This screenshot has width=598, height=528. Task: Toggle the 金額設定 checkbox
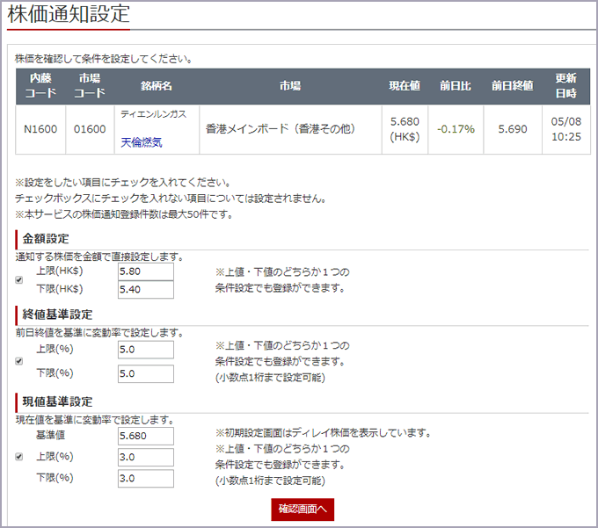18,280
